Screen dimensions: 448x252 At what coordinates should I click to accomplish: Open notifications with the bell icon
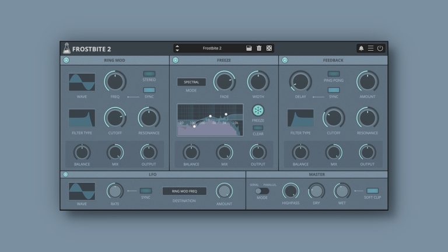[x=361, y=48]
